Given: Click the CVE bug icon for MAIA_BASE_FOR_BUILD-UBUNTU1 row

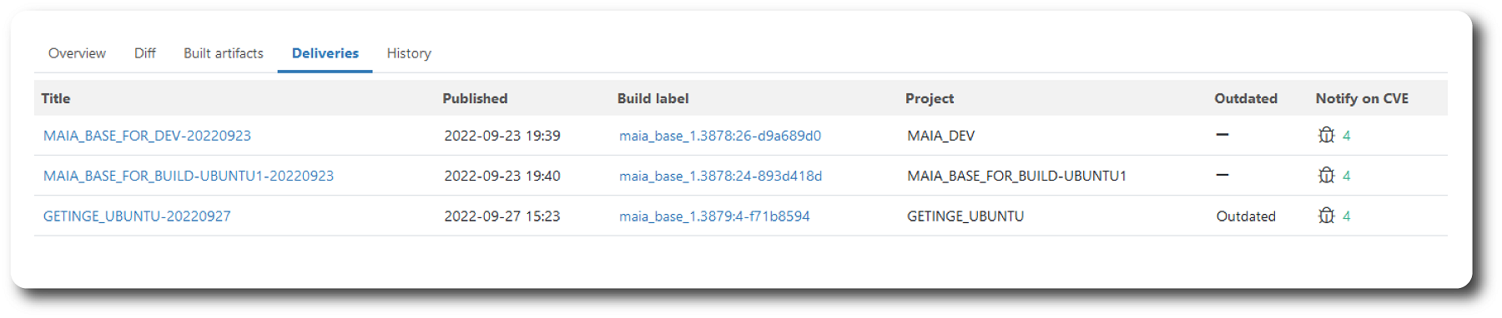Looking at the screenshot, I should point(1326,175).
